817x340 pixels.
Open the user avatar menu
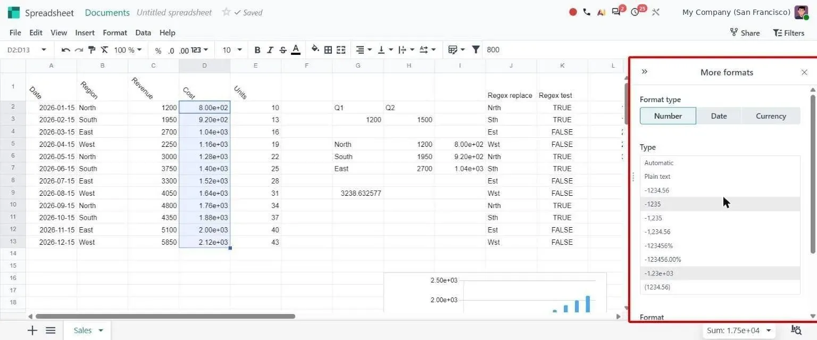click(802, 12)
